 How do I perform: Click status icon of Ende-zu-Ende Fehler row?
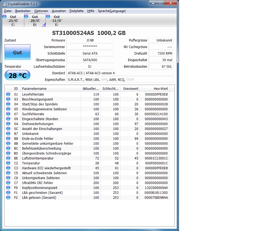tap(8, 138)
